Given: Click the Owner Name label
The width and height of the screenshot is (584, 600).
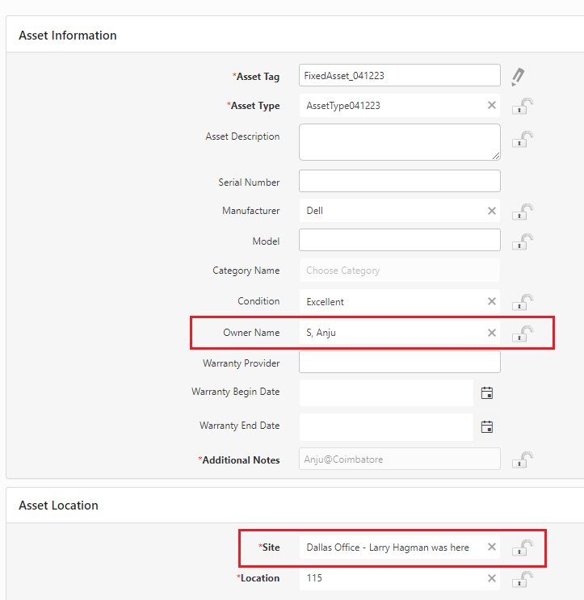Looking at the screenshot, I should coord(251,333).
